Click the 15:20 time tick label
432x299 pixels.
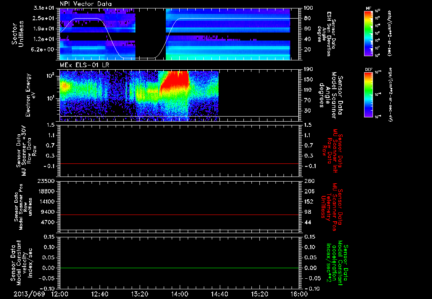pyautogui.click(x=259, y=294)
